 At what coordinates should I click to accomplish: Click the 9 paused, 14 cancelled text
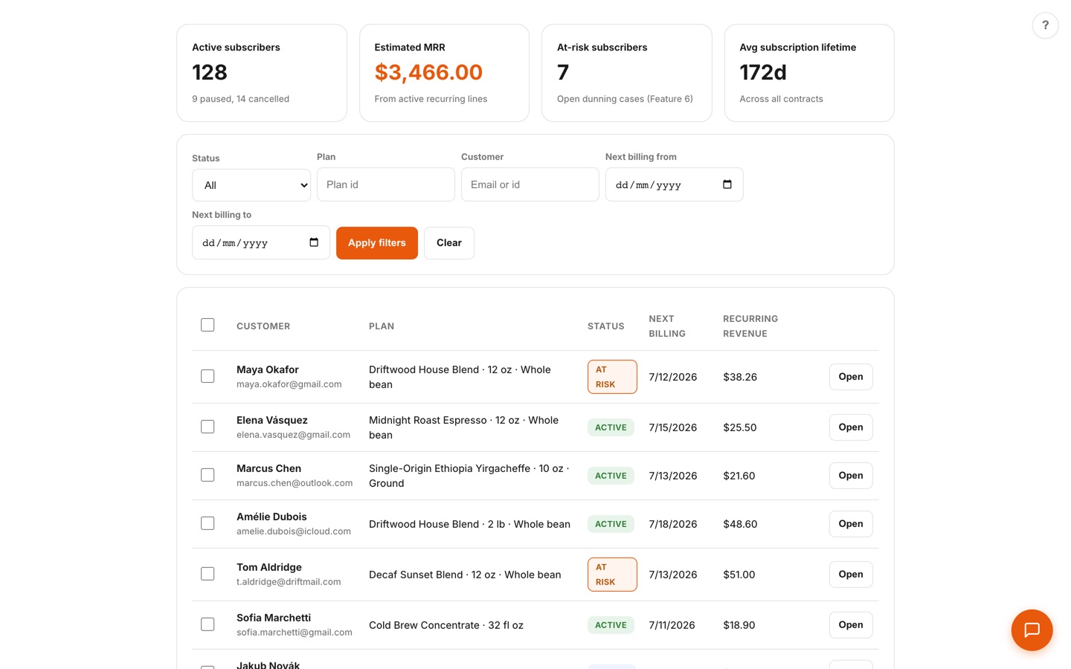240,99
